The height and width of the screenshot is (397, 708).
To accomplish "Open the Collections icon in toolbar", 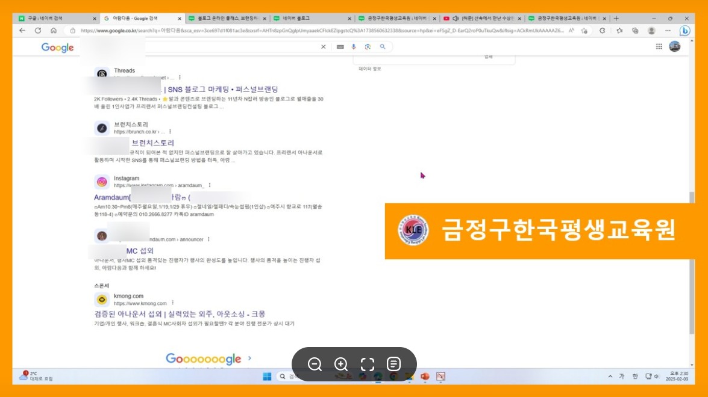I will pyautogui.click(x=635, y=31).
